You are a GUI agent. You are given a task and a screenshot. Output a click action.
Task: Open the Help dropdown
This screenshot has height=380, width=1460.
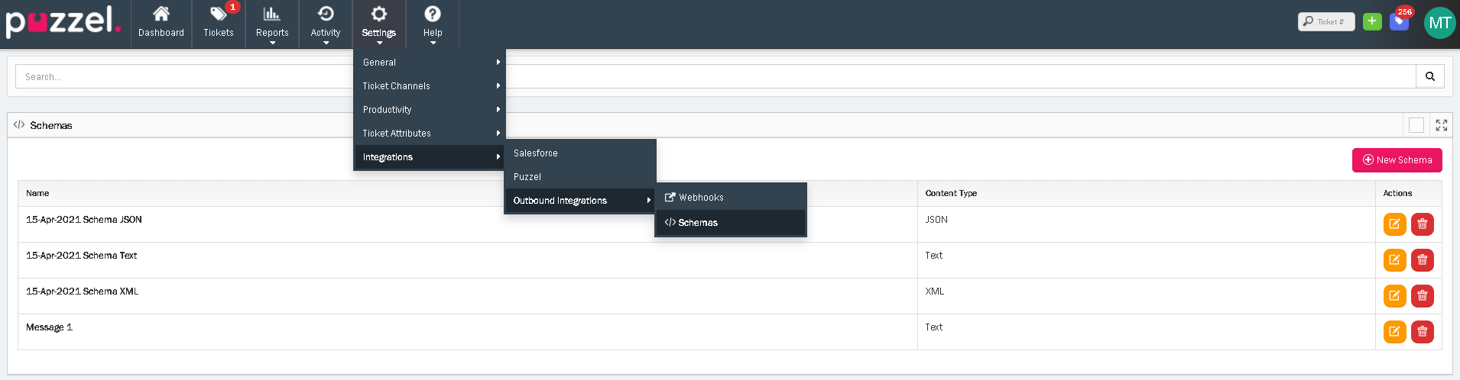(x=433, y=24)
